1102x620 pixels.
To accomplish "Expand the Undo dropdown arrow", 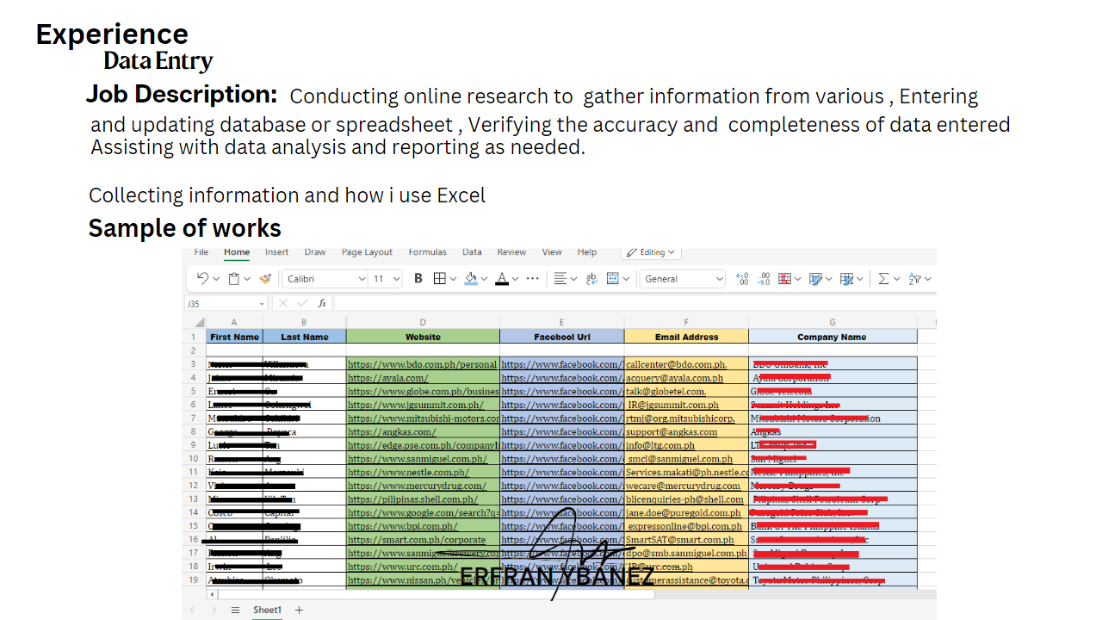I will point(215,279).
